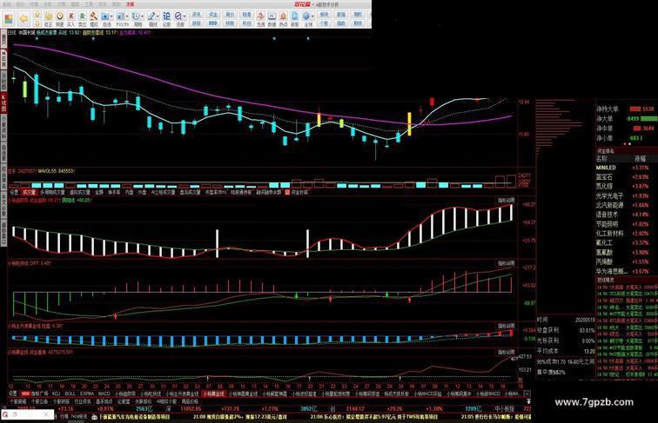The image size is (658, 423).
Task: Open the 行业资讯 tab in bottom row
Action: (82, 400)
